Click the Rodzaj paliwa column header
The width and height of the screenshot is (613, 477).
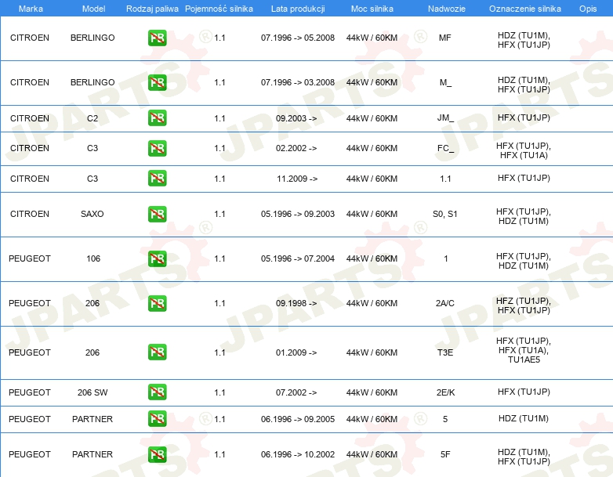point(152,8)
